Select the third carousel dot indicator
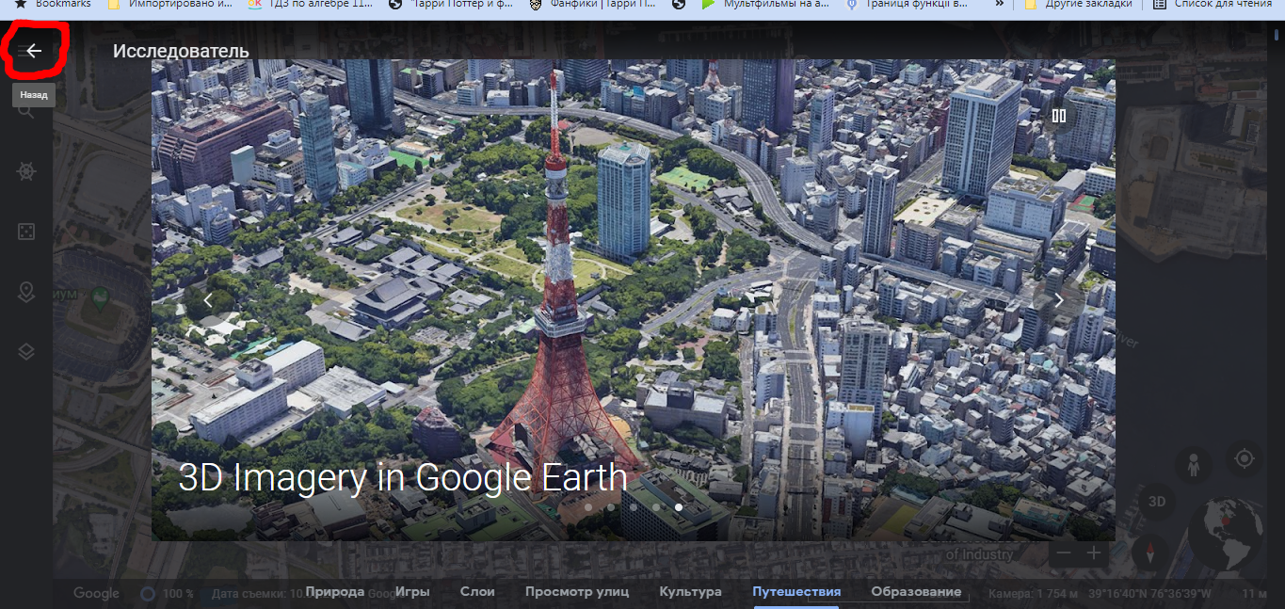The height and width of the screenshot is (609, 1285). 634,507
